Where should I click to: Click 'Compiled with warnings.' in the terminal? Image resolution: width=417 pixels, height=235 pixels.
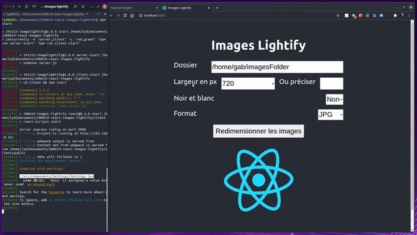click(x=42, y=168)
